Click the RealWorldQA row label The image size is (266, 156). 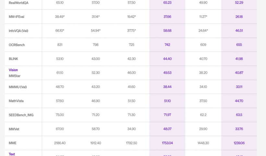coord(18,3)
